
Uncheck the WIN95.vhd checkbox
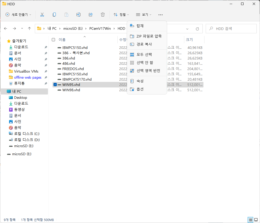[55, 85]
